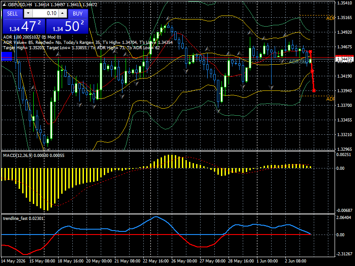Click the MACD scale value -0.00687

(344, 211)
